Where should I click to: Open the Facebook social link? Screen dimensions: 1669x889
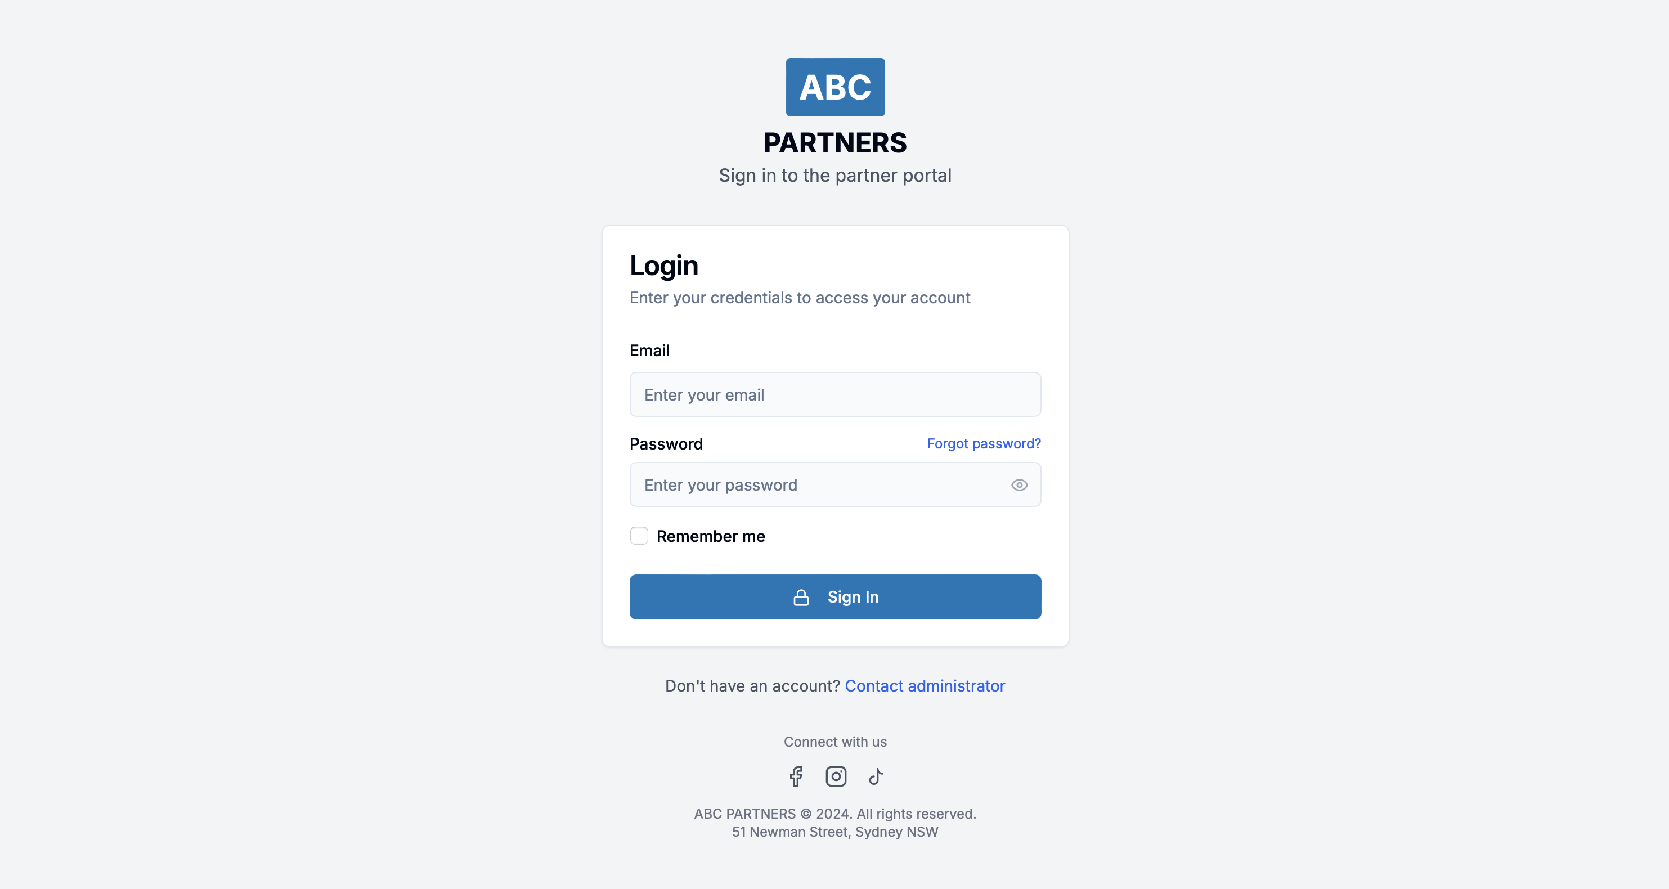[x=796, y=776]
